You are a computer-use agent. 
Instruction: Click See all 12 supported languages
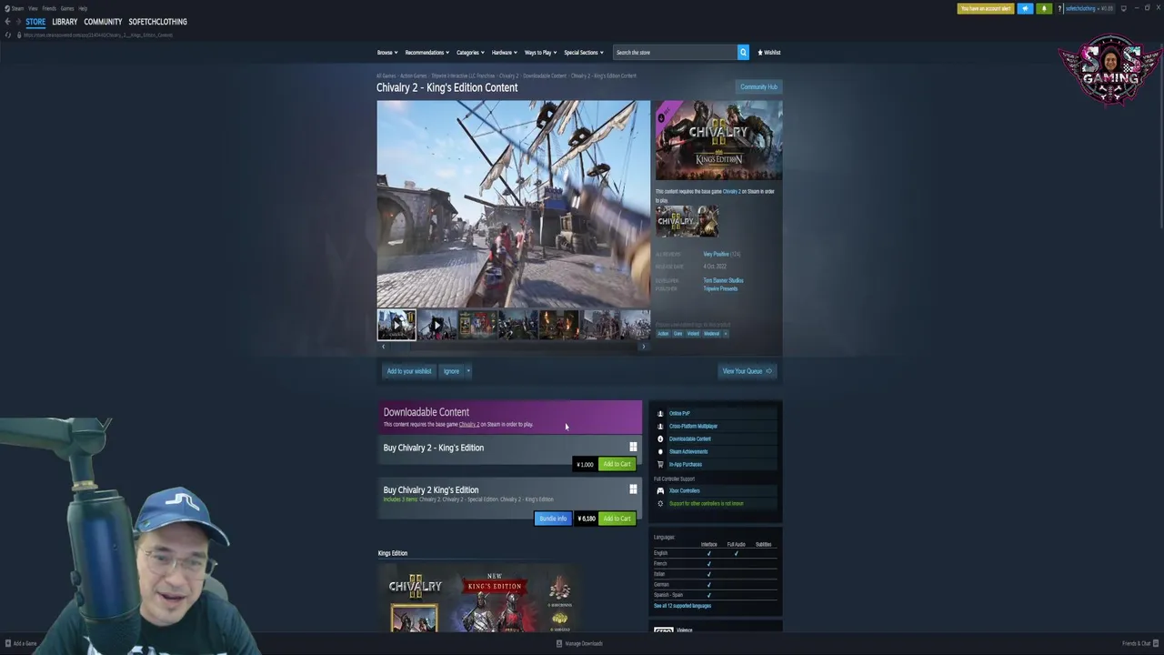[682, 606]
